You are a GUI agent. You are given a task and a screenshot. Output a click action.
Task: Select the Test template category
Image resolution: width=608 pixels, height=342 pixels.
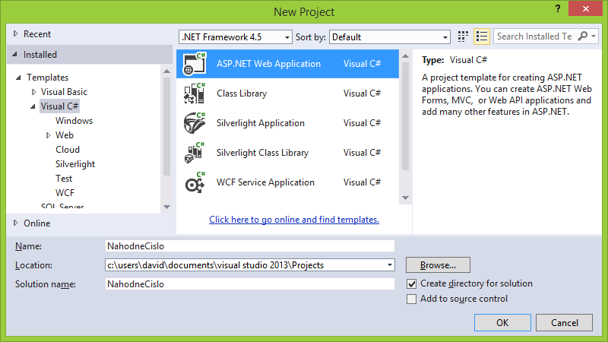[x=64, y=179]
